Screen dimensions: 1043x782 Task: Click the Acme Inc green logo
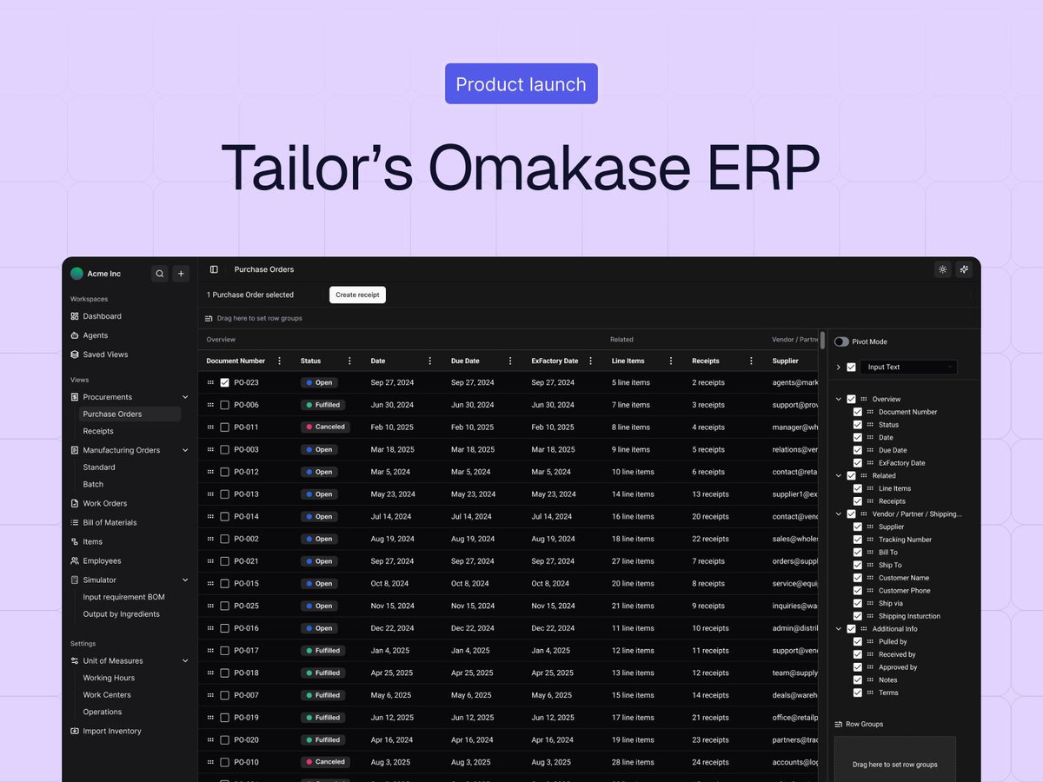76,274
